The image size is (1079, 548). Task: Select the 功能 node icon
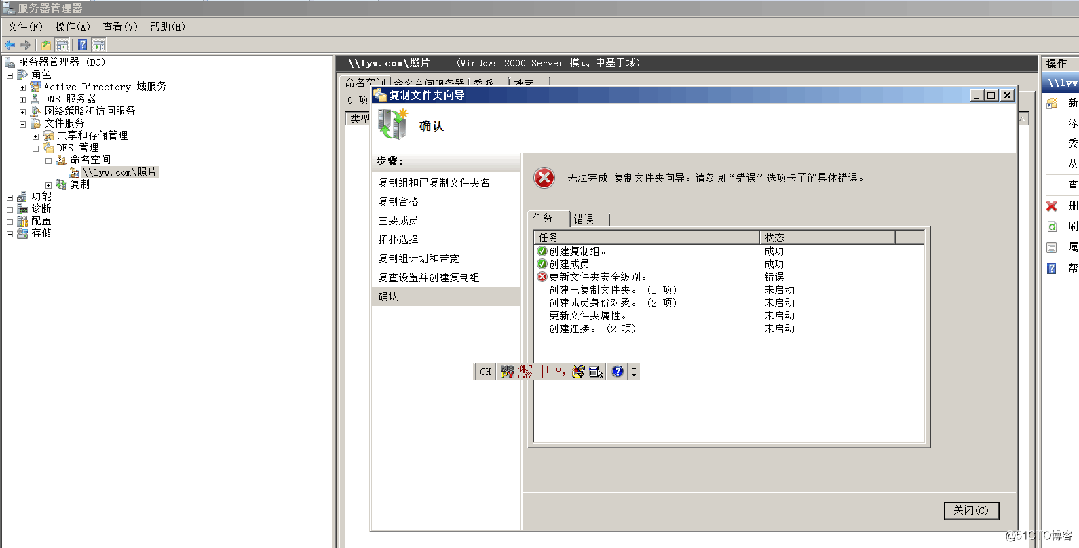pyautogui.click(x=22, y=197)
